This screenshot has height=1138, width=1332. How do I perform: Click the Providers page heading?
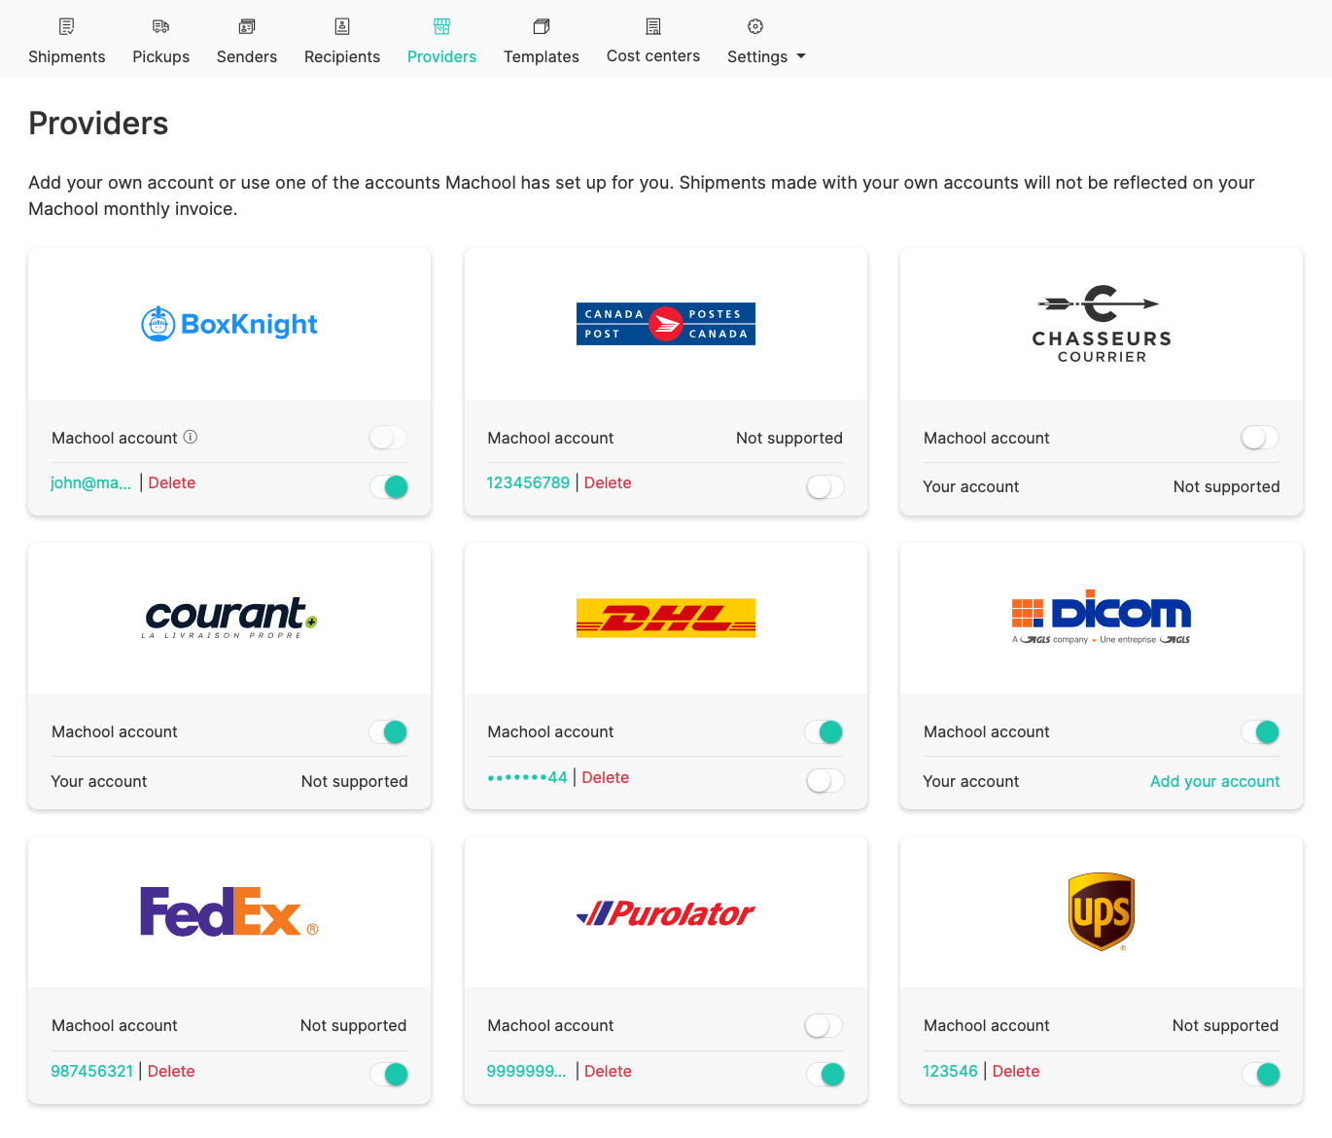coord(98,124)
